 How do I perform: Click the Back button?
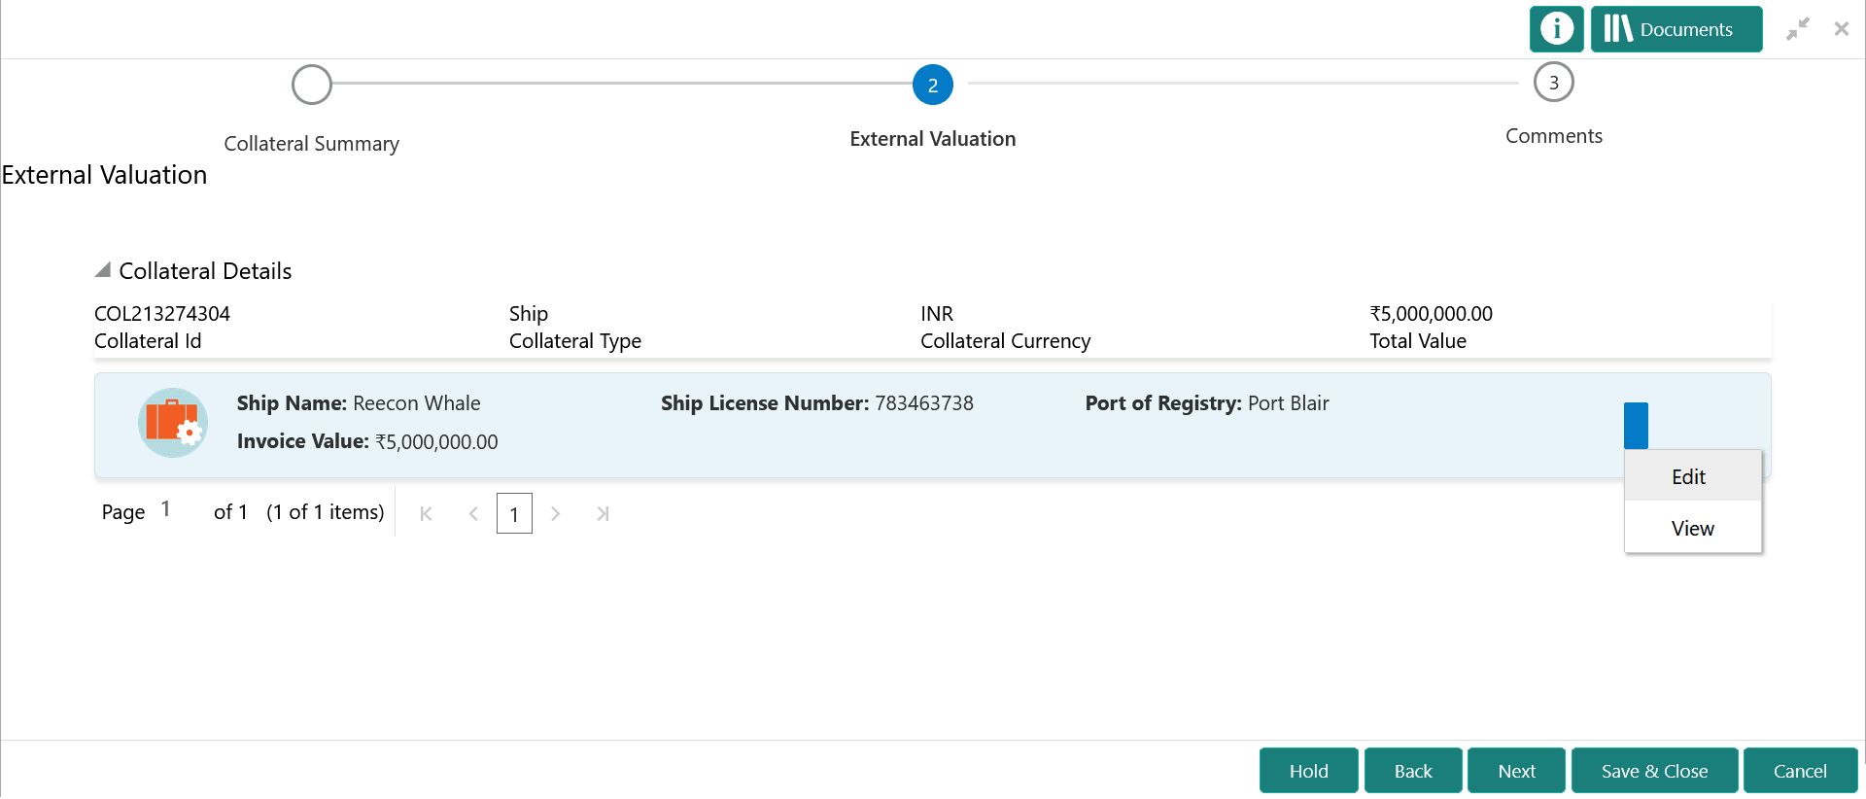pyautogui.click(x=1413, y=771)
